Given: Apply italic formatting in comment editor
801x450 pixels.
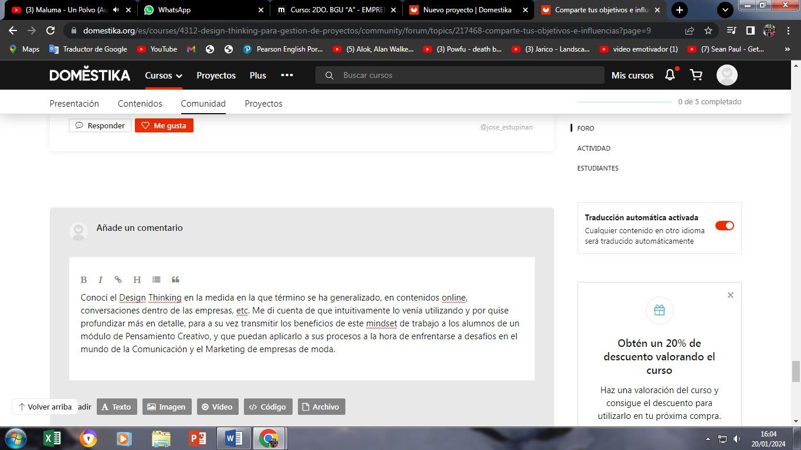Looking at the screenshot, I should click(x=100, y=279).
